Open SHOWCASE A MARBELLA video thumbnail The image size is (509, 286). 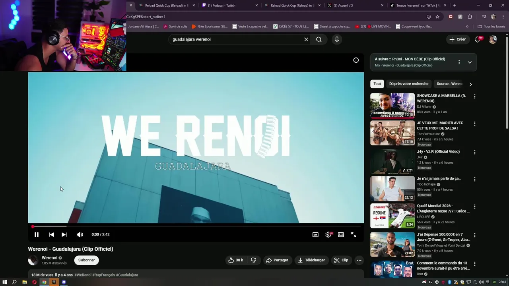tap(392, 106)
